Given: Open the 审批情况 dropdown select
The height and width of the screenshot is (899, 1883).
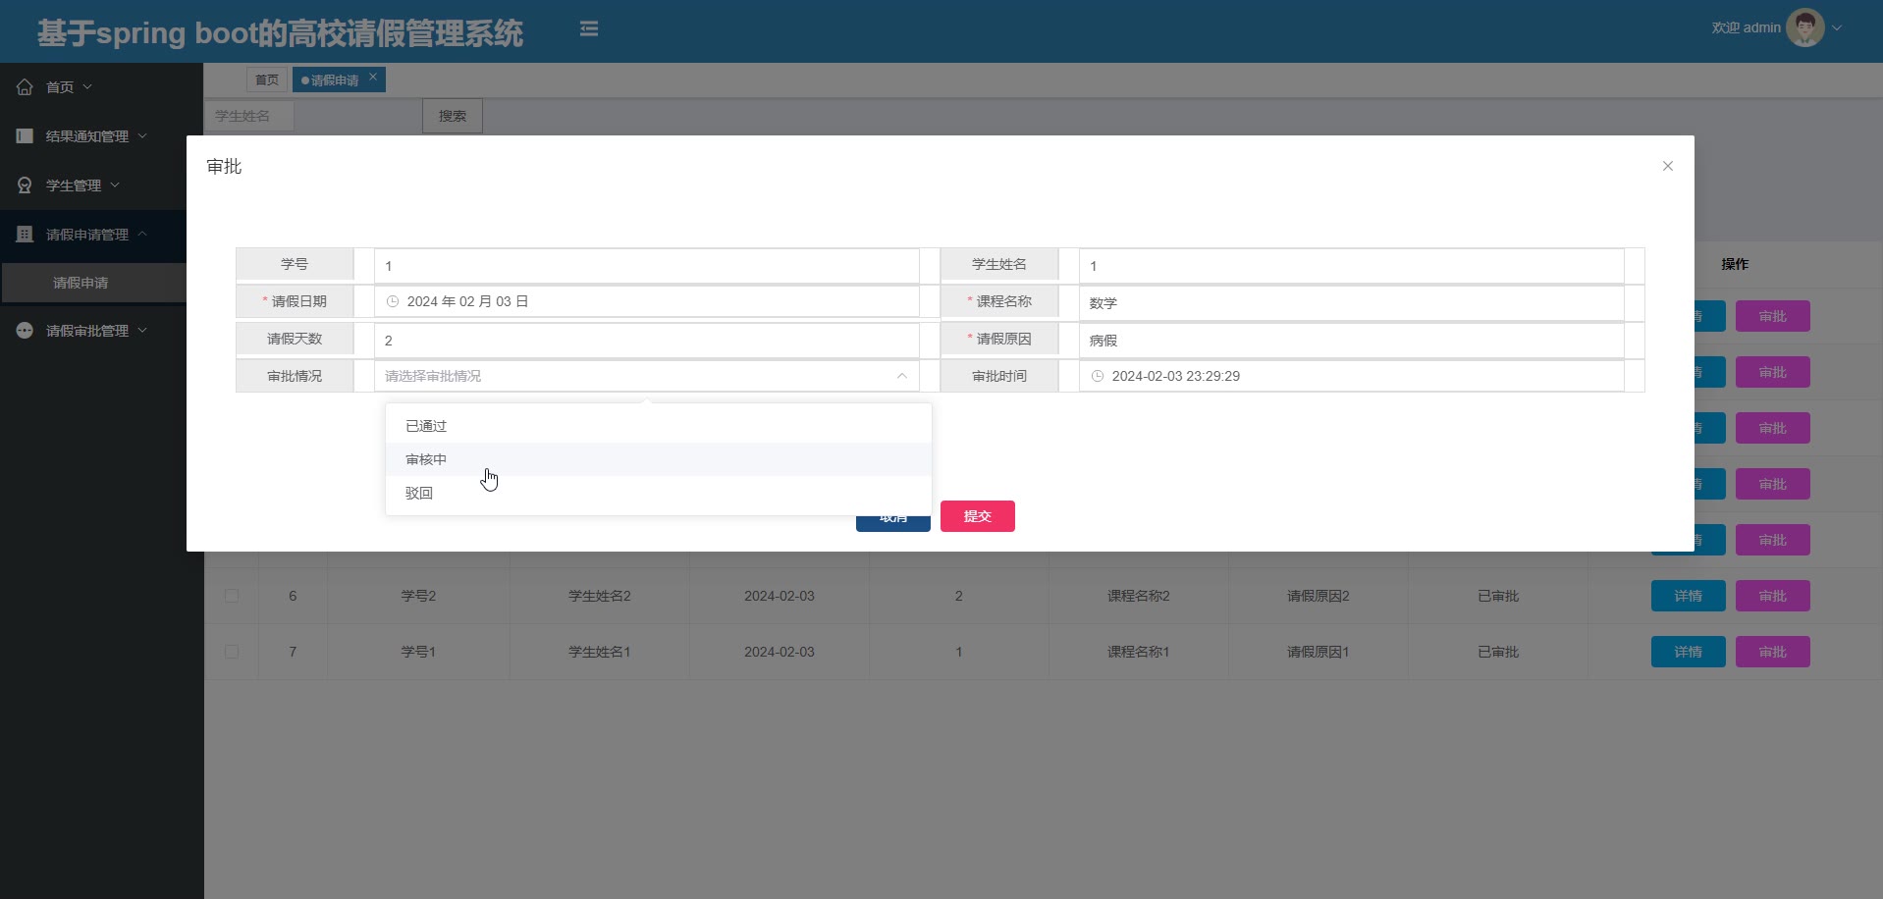Looking at the screenshot, I should [646, 376].
